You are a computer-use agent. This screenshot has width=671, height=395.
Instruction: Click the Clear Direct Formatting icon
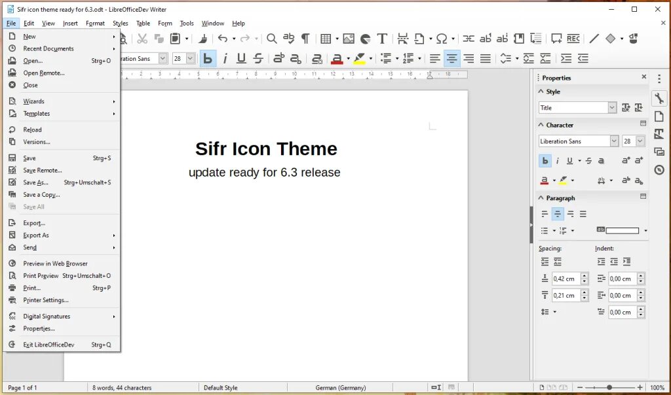pos(316,58)
